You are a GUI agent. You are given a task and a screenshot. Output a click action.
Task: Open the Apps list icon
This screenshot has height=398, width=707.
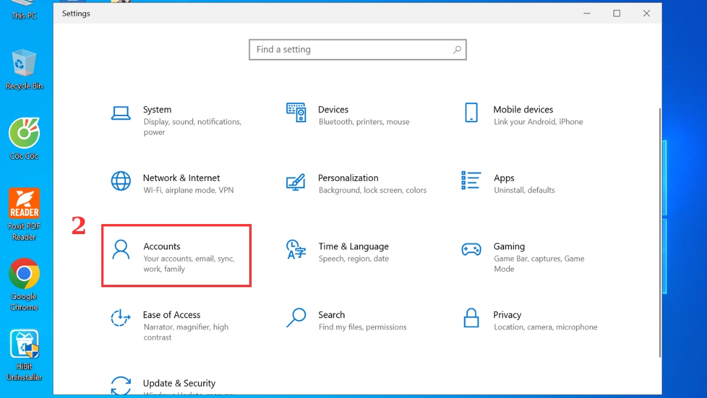coord(471,181)
